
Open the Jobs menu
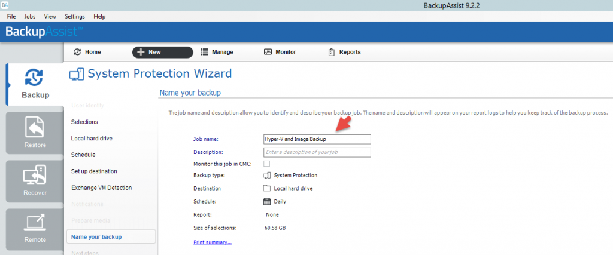(30, 16)
